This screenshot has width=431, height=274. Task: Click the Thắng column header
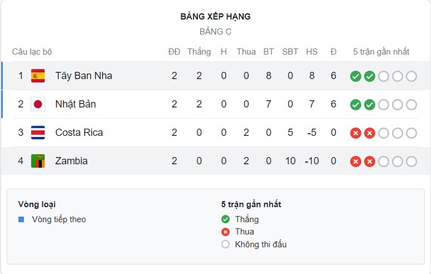click(199, 52)
